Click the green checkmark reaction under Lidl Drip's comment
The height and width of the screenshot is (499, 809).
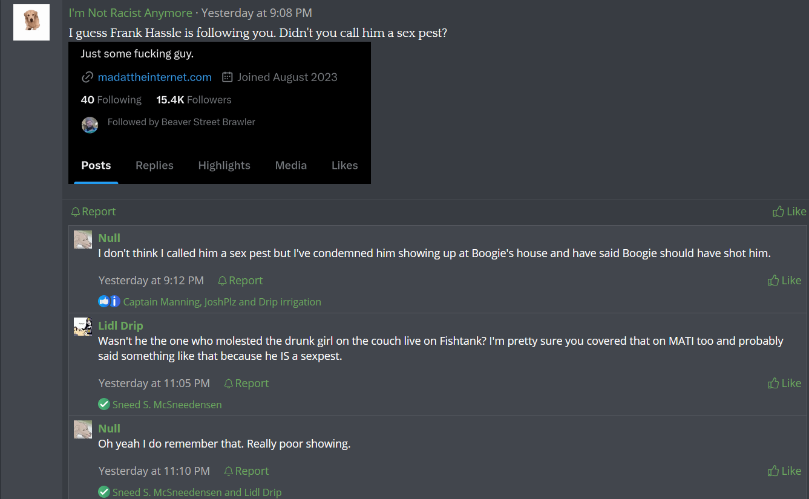click(x=104, y=404)
